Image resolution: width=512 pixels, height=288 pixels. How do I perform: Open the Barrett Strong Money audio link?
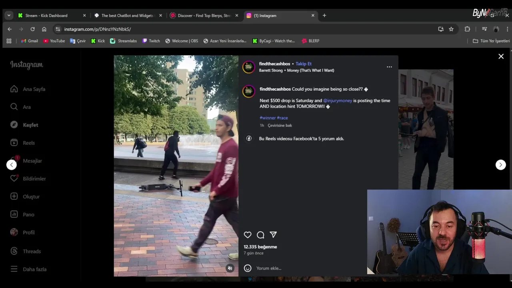tap(296, 70)
